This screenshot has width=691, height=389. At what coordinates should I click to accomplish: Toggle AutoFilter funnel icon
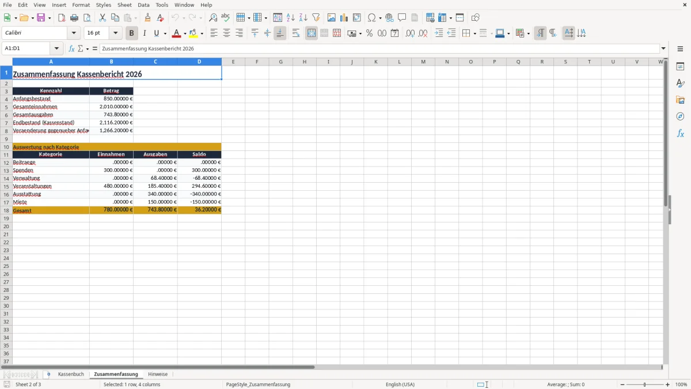click(x=316, y=18)
